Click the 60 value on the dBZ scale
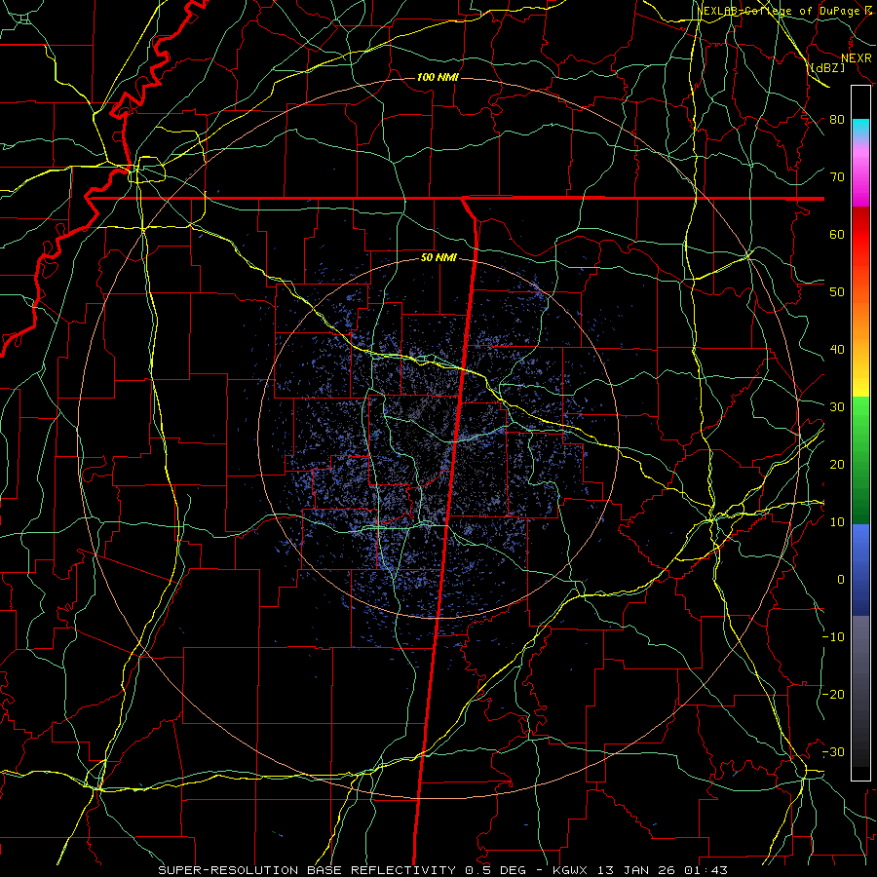Image resolution: width=877 pixels, height=877 pixels. (837, 235)
